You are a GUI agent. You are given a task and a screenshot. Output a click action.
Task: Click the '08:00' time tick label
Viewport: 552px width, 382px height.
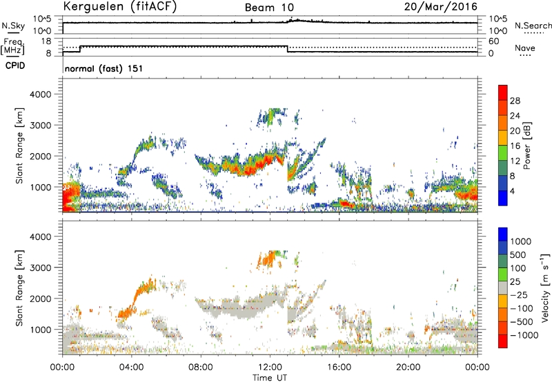tap(200, 368)
